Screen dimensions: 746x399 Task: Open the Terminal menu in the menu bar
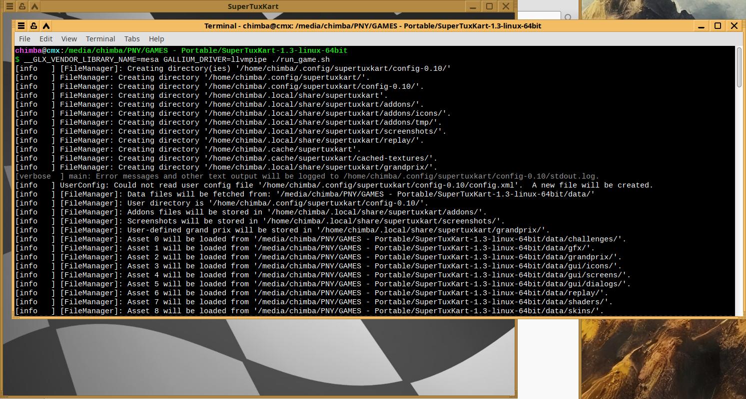click(x=100, y=39)
